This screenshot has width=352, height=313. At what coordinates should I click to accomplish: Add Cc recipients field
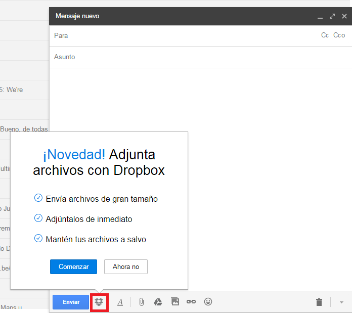(325, 35)
